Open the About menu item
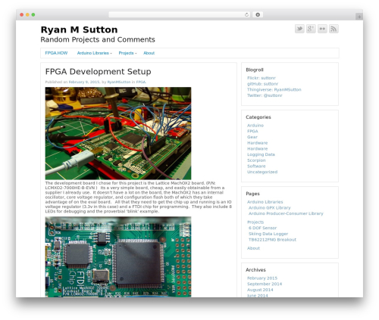Screen dimensions: 379x320 149,53
